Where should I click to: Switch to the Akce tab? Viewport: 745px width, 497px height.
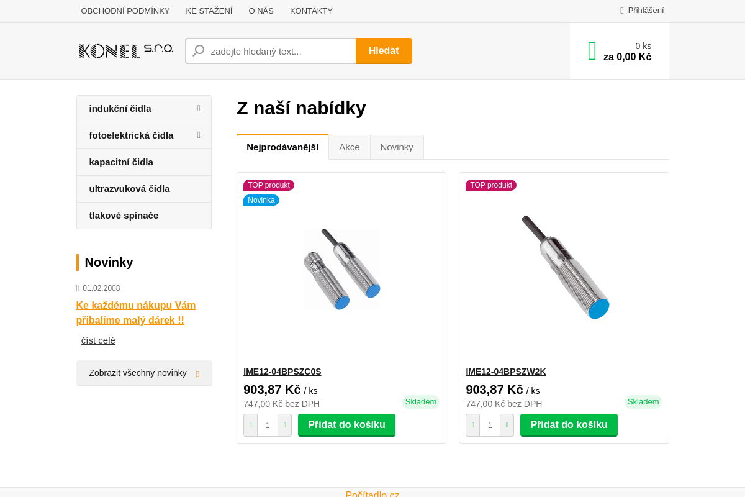coord(350,147)
